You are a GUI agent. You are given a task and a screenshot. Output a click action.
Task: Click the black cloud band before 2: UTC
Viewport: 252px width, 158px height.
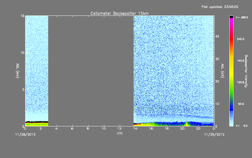click(x=37, y=122)
